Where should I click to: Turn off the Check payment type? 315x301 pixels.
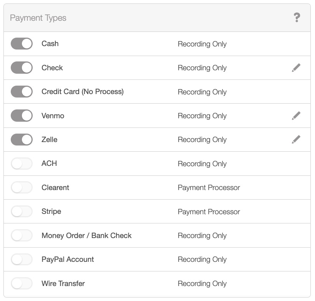pyautogui.click(x=22, y=68)
